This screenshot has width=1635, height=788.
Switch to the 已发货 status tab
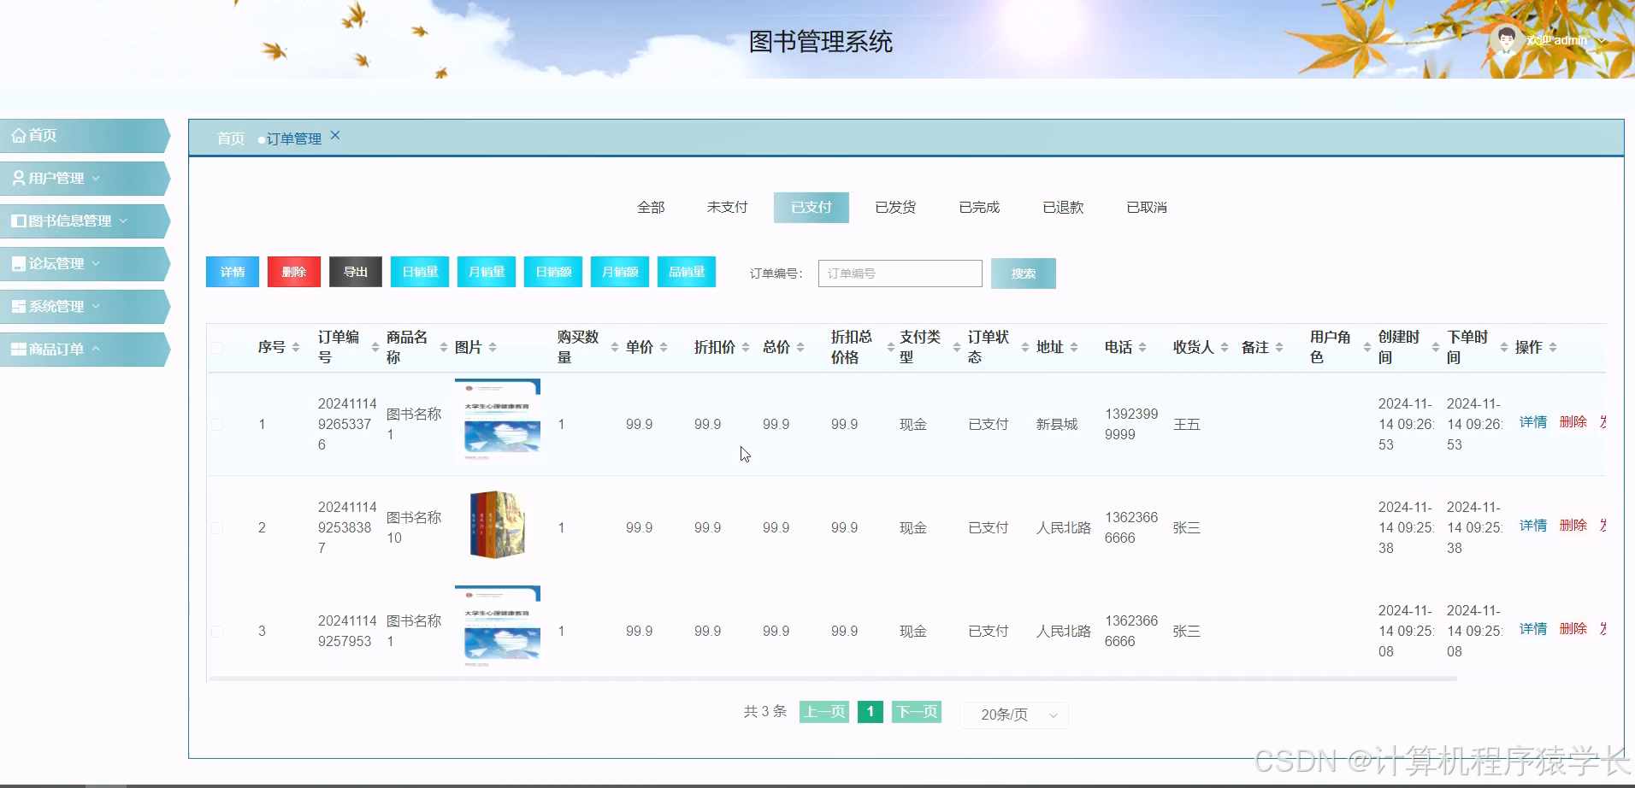click(894, 207)
